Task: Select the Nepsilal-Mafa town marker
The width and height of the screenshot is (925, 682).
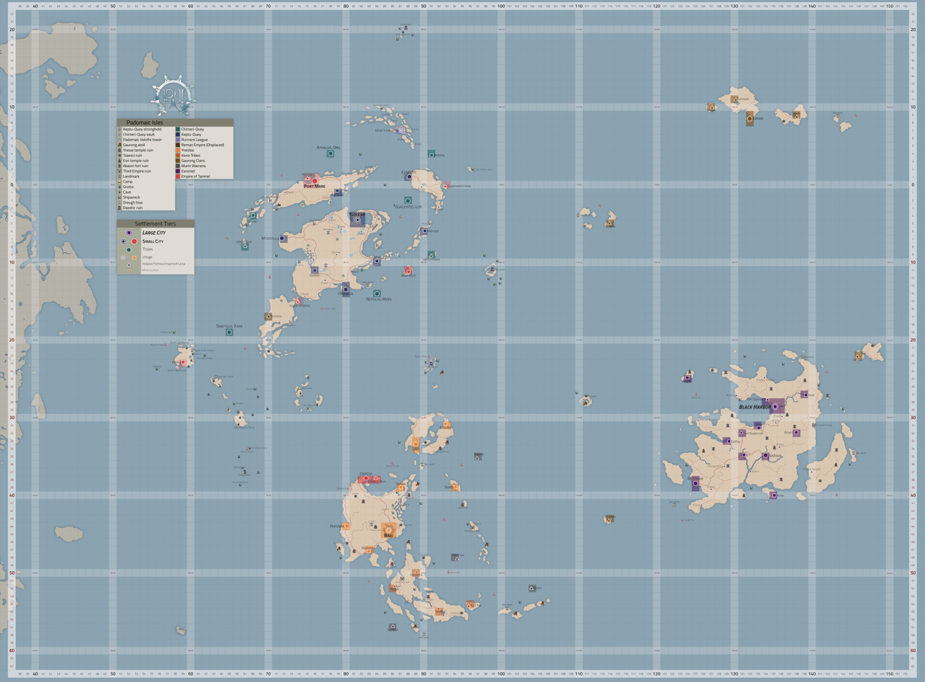Action: pos(377,293)
